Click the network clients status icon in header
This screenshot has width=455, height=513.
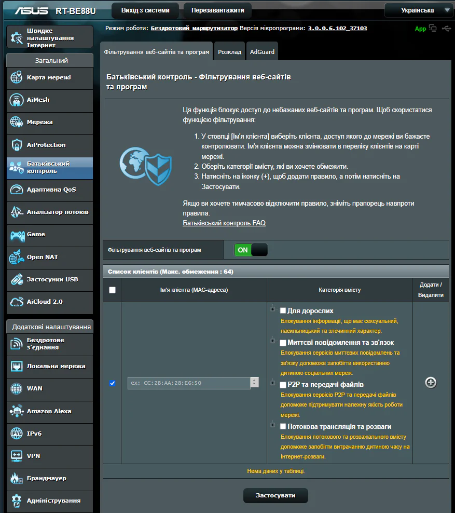(x=433, y=28)
